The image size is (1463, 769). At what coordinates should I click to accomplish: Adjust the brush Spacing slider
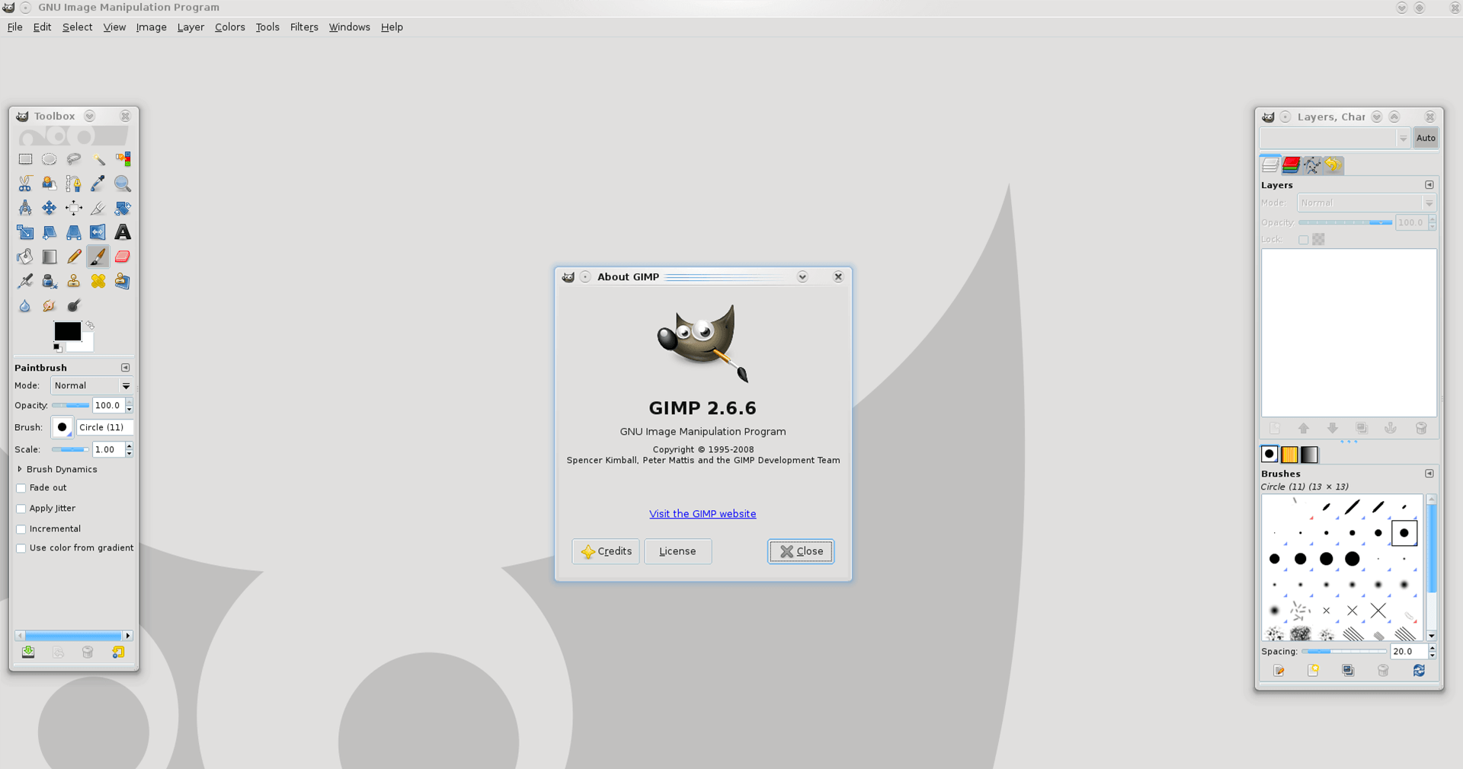1344,652
